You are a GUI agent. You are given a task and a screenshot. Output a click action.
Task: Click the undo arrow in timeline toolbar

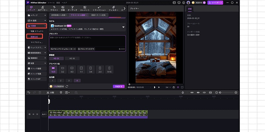tap(29, 93)
